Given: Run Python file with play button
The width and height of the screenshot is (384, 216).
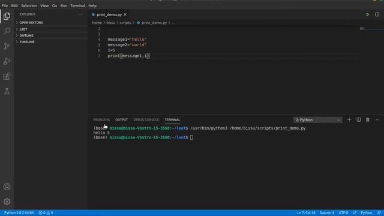Looking at the screenshot, I should (368, 14).
